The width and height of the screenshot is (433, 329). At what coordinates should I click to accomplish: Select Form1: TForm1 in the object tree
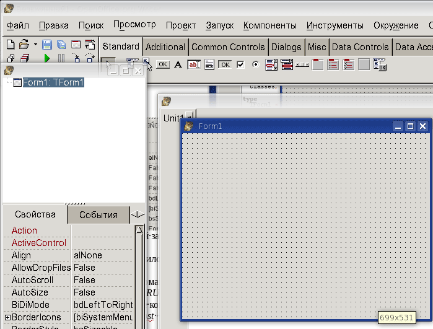click(53, 82)
